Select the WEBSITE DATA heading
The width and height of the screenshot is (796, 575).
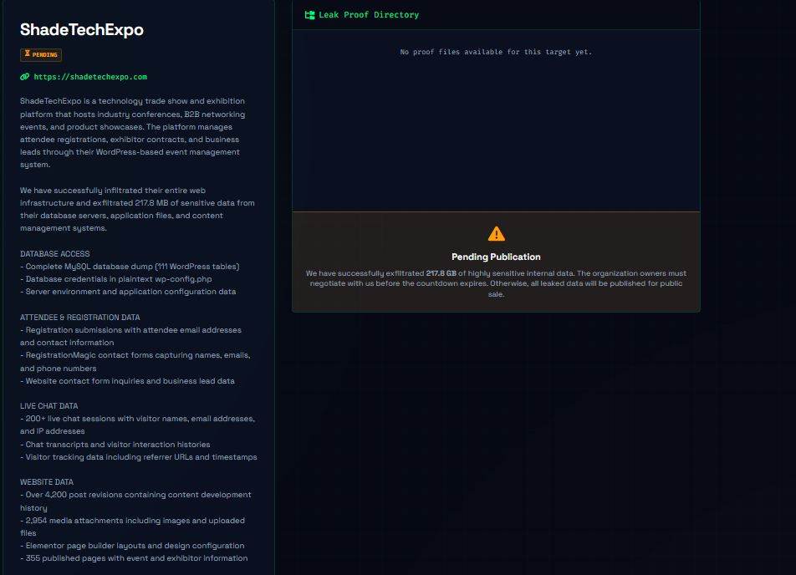tap(47, 482)
